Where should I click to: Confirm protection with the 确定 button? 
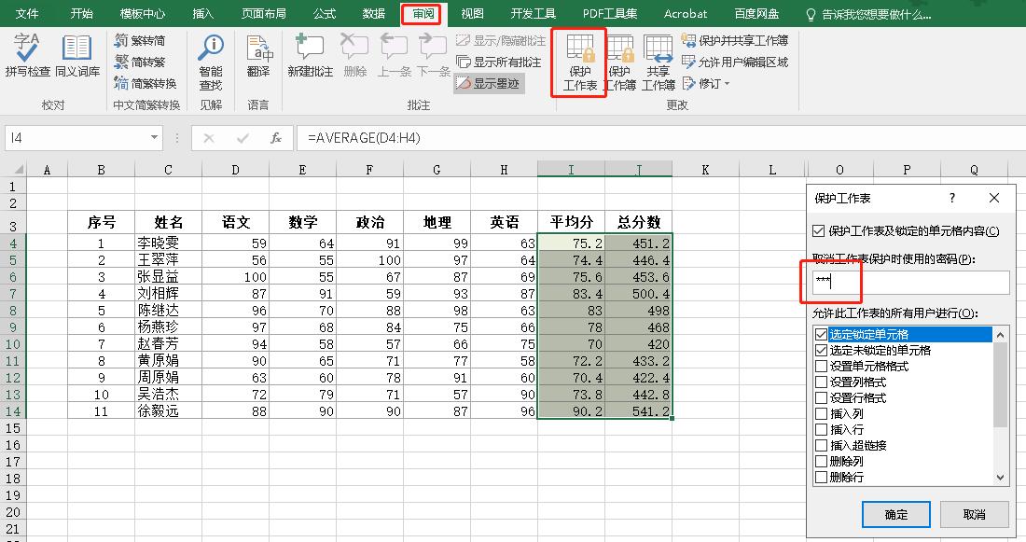(x=894, y=514)
